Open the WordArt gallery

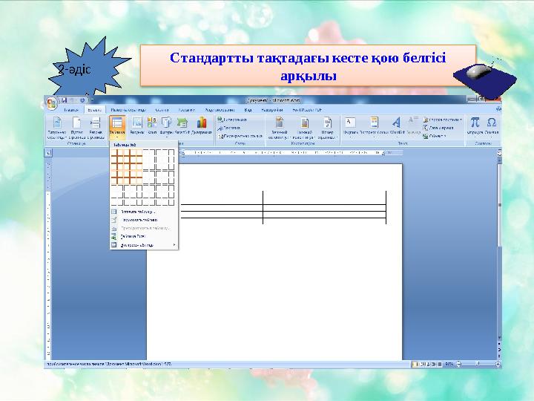point(396,126)
